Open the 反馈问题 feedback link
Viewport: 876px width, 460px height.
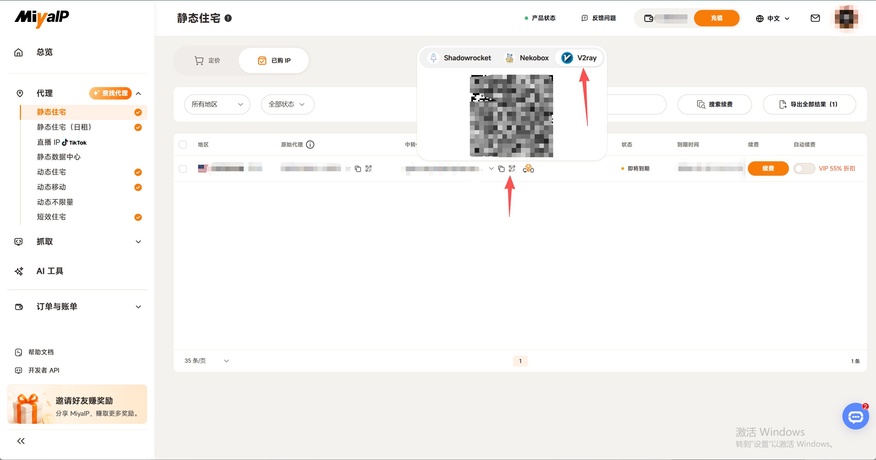[599, 18]
